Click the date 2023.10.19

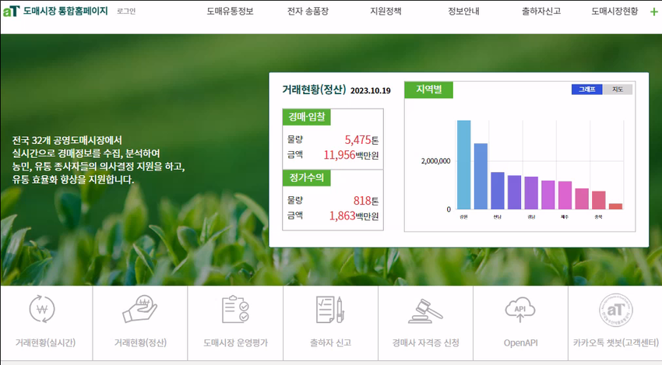click(x=370, y=91)
